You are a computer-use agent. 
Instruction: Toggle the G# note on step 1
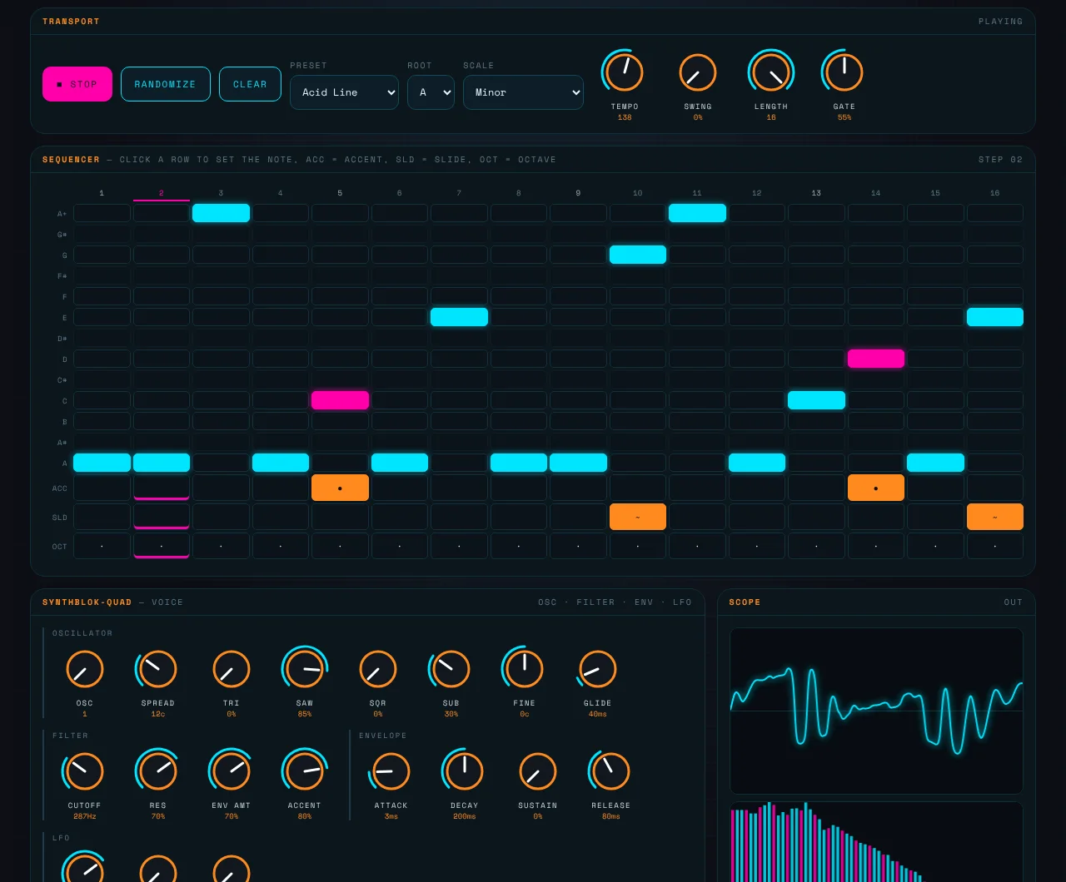click(102, 234)
